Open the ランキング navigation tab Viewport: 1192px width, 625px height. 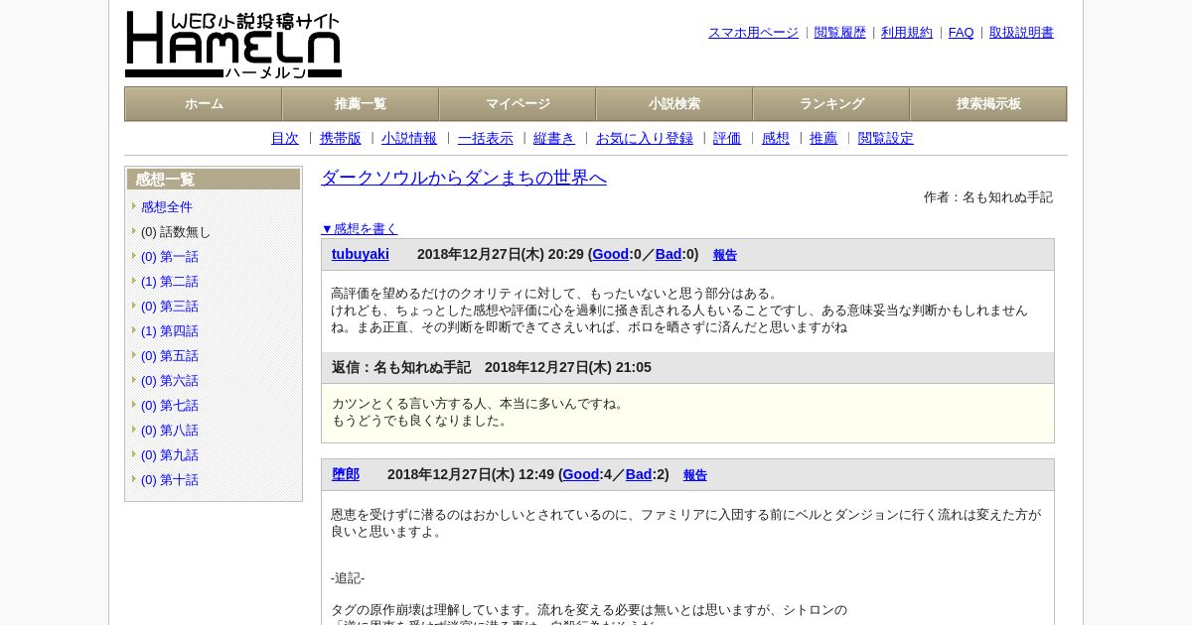tap(831, 104)
